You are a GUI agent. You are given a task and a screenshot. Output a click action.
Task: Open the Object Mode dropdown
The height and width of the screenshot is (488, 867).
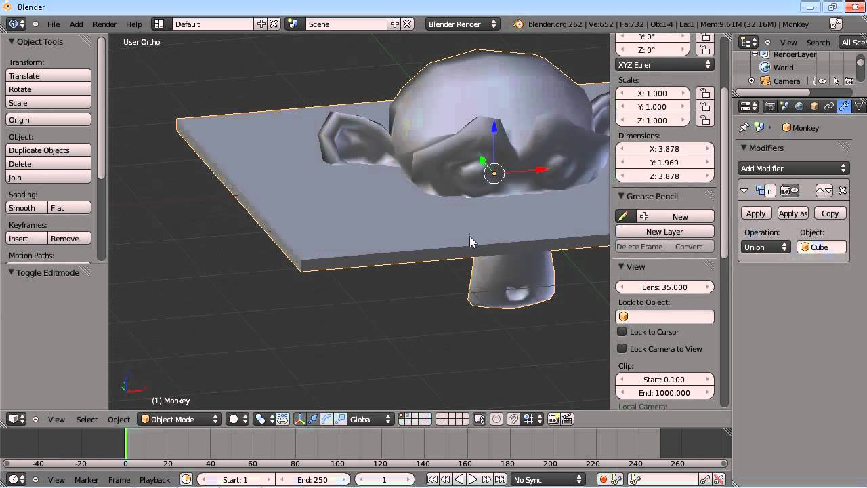[x=179, y=420]
